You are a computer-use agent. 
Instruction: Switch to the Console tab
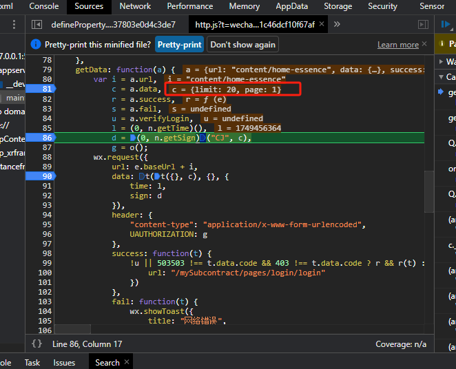(44, 6)
